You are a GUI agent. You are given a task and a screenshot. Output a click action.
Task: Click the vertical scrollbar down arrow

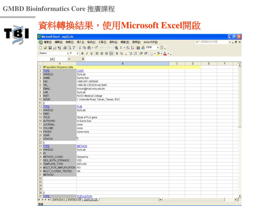240,196
